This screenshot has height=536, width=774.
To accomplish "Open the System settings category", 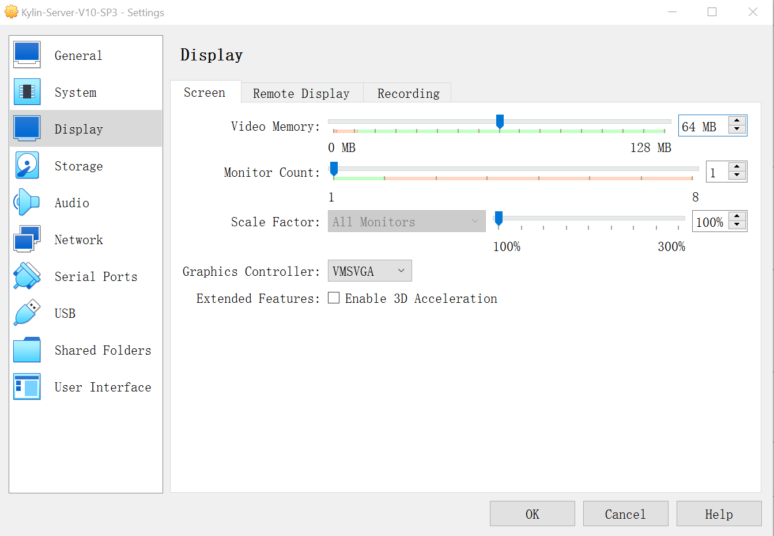I will 86,92.
